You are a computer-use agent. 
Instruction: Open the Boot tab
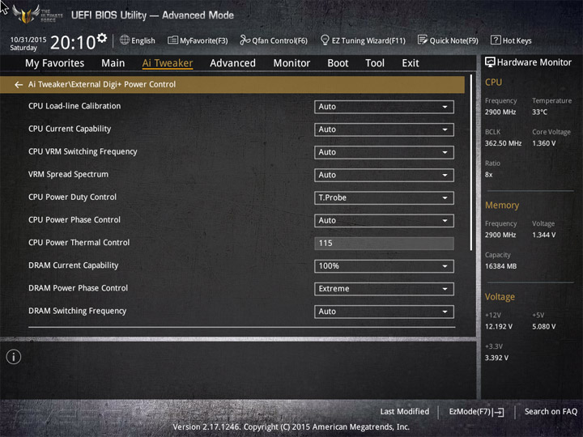[x=338, y=63]
